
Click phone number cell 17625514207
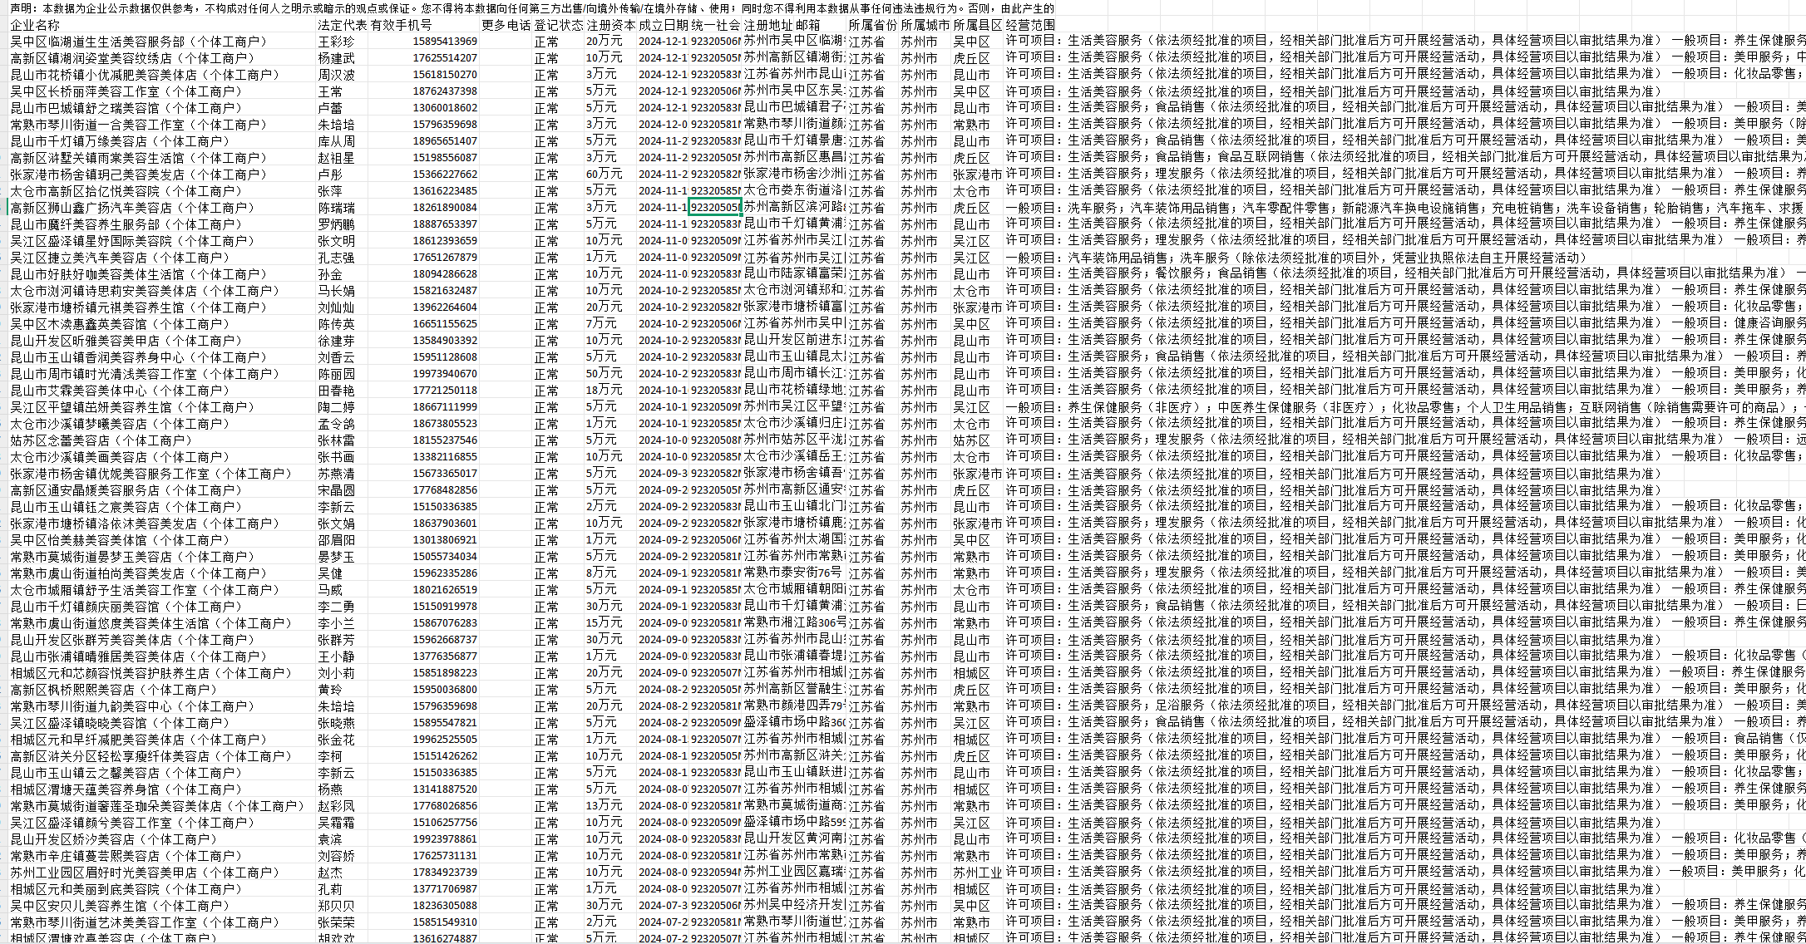pos(445,58)
